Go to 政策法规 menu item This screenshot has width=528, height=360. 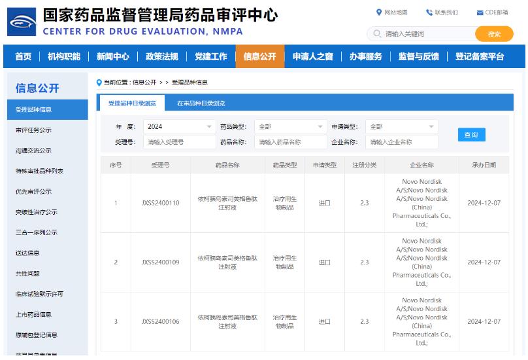click(x=162, y=57)
